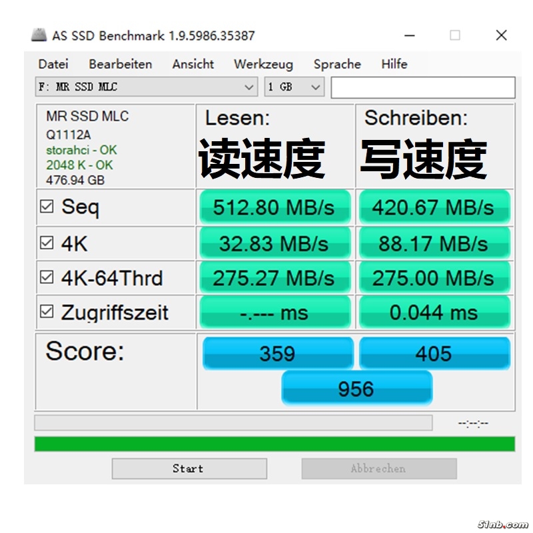Click the 2048 K - OK alignment status
Viewport: 533px width, 533px height.
pos(79,165)
